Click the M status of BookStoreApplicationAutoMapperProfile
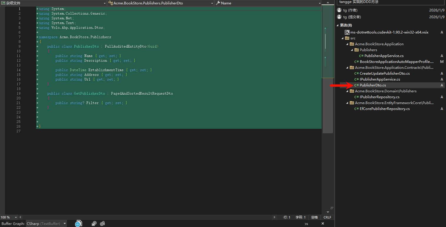Screen dimensions: 446x227 (442, 62)
